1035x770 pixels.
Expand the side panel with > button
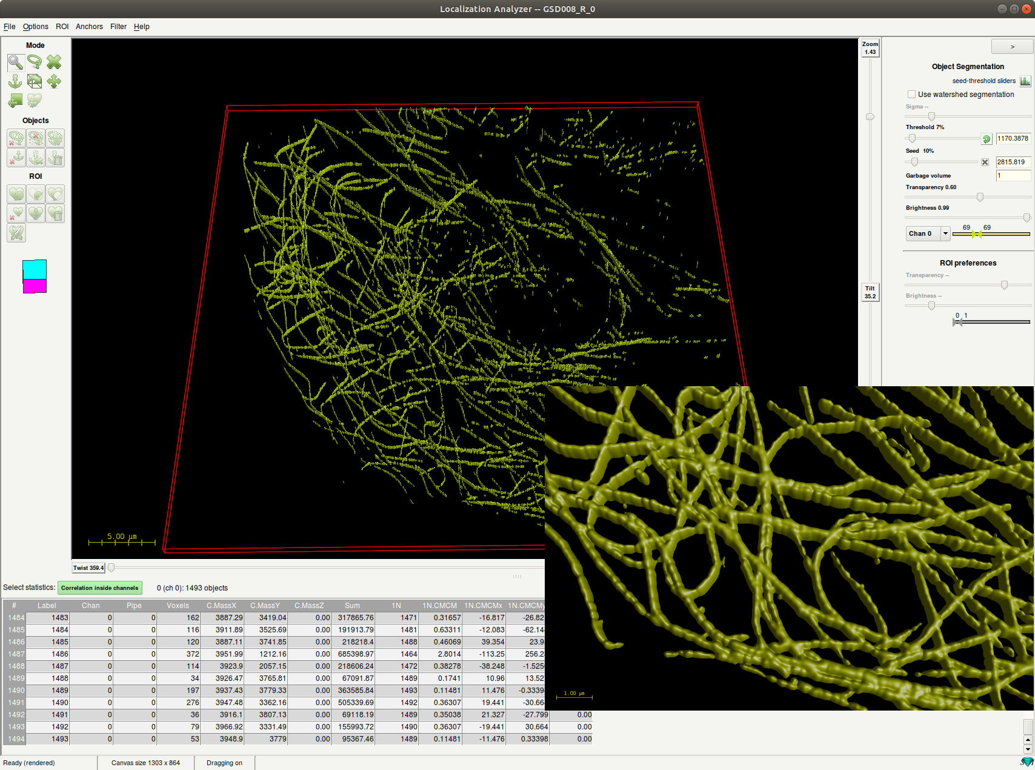(x=1011, y=47)
